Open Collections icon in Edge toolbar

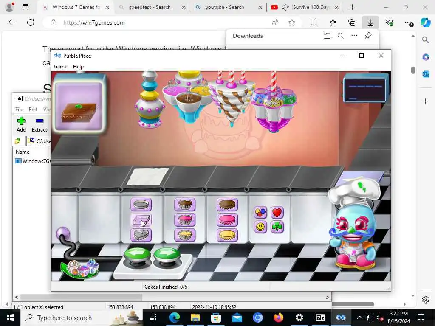point(352,22)
